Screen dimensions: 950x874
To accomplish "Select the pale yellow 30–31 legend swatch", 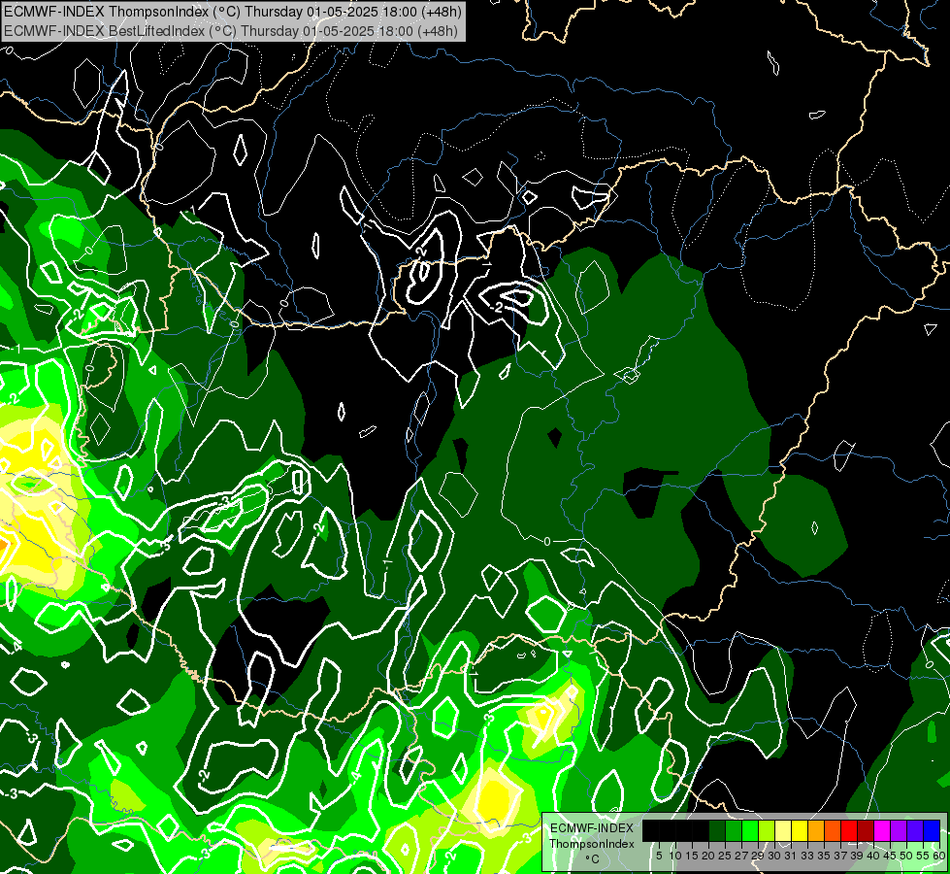I will [783, 830].
